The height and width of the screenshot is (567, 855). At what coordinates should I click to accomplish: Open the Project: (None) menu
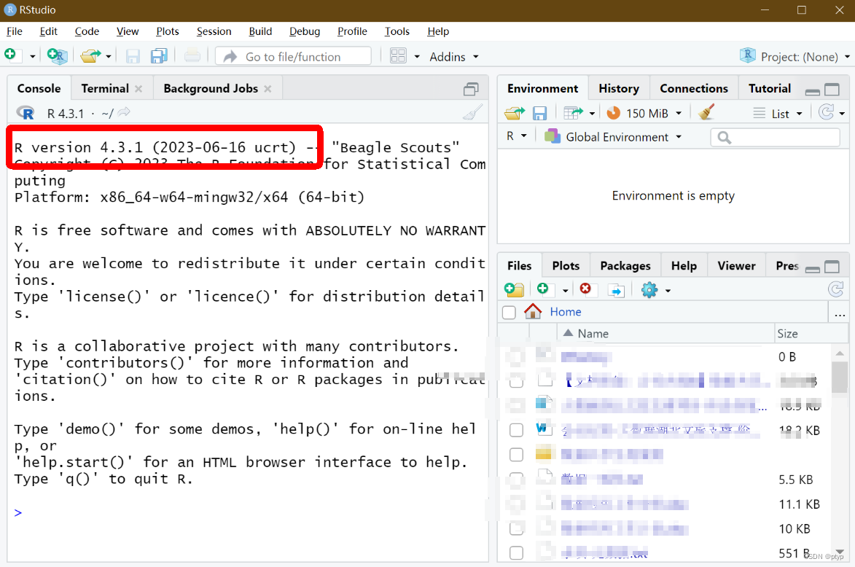tap(795, 57)
